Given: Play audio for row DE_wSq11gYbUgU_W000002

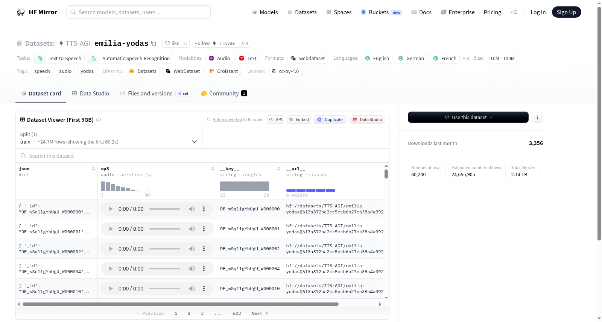Looking at the screenshot, I should tap(111, 249).
